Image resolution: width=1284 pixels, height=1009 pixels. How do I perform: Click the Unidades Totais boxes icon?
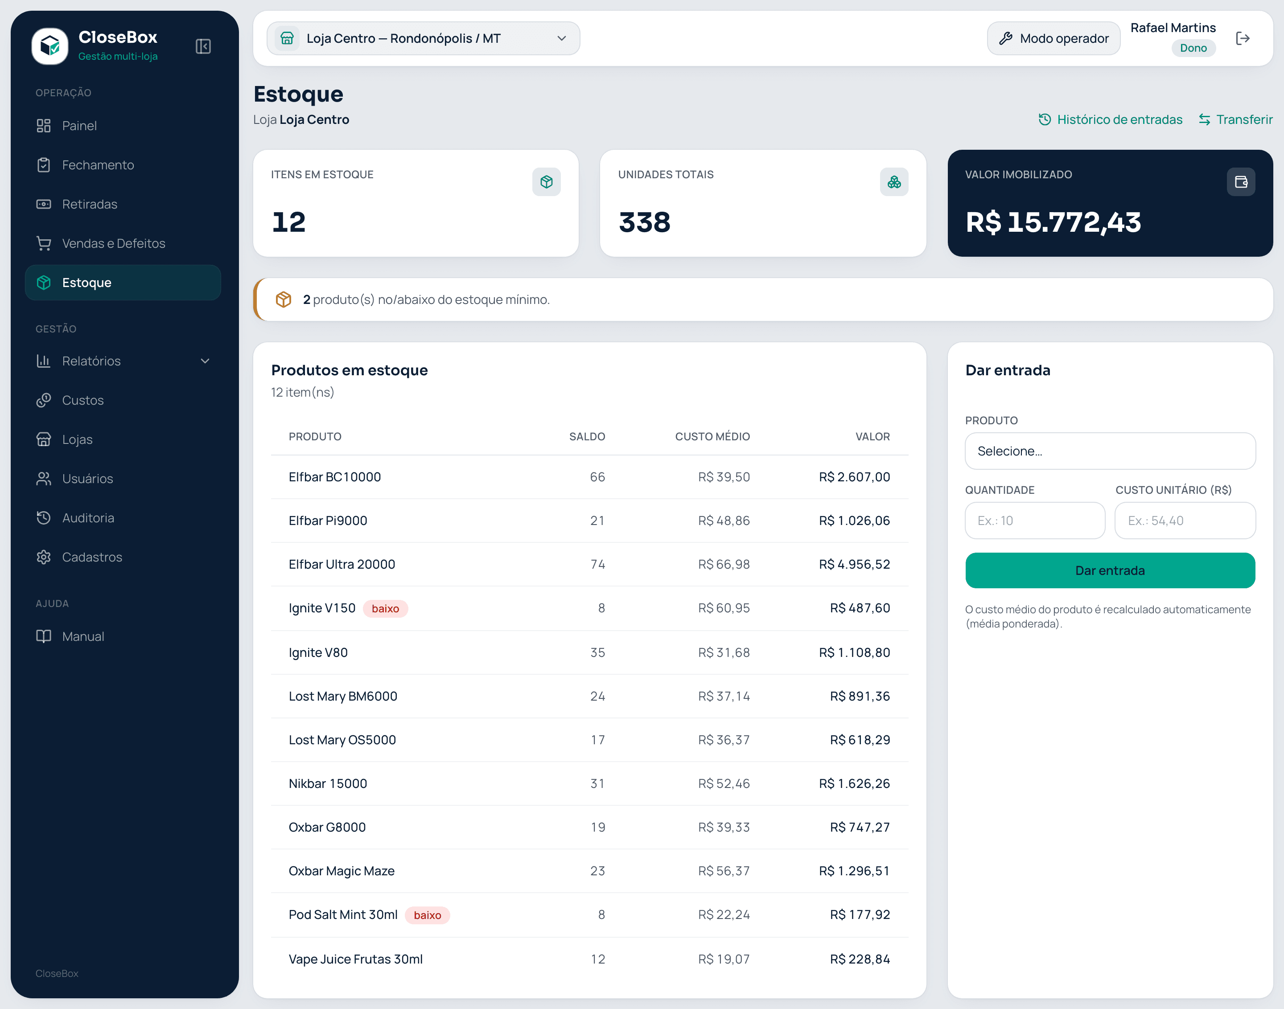tap(894, 181)
